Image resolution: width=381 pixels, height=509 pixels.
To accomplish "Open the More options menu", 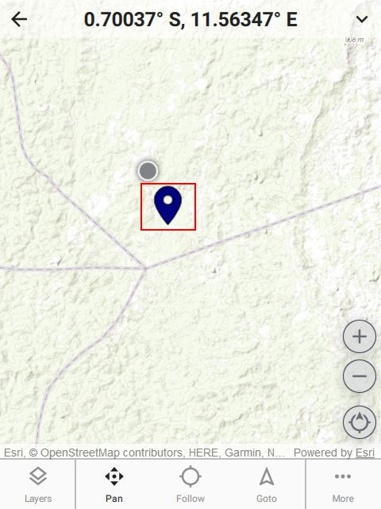I will pos(343,484).
